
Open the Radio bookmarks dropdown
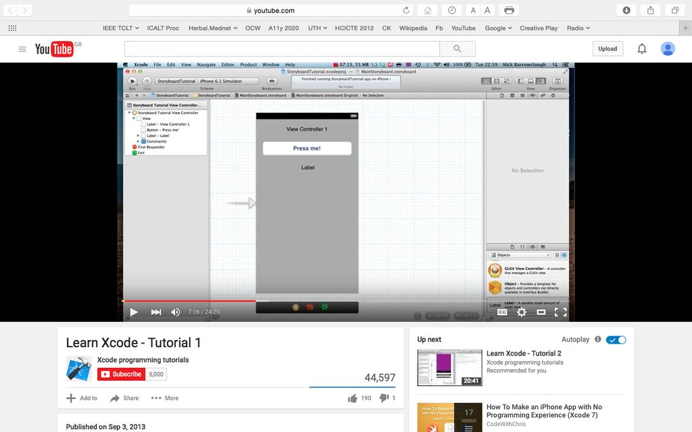pos(578,28)
